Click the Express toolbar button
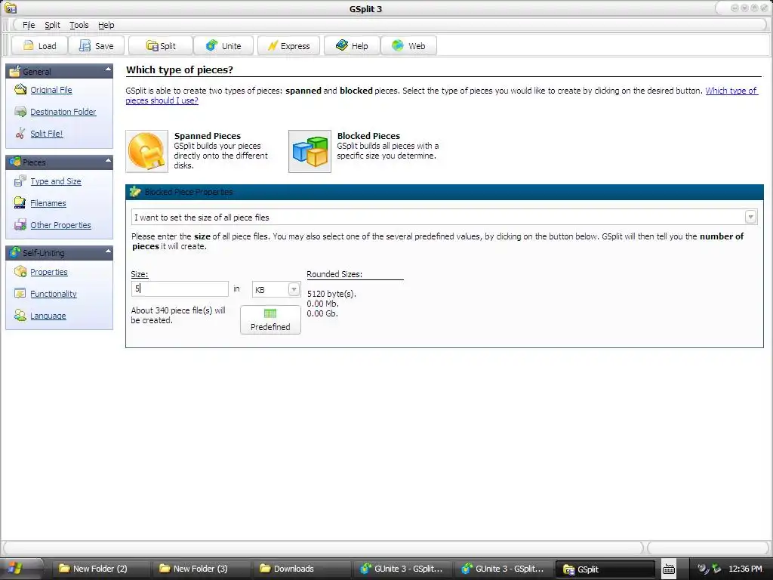The width and height of the screenshot is (773, 580). (x=288, y=46)
